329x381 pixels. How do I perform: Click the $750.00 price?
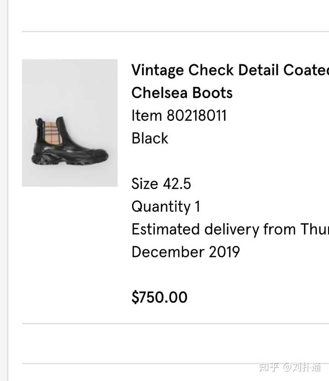159,297
